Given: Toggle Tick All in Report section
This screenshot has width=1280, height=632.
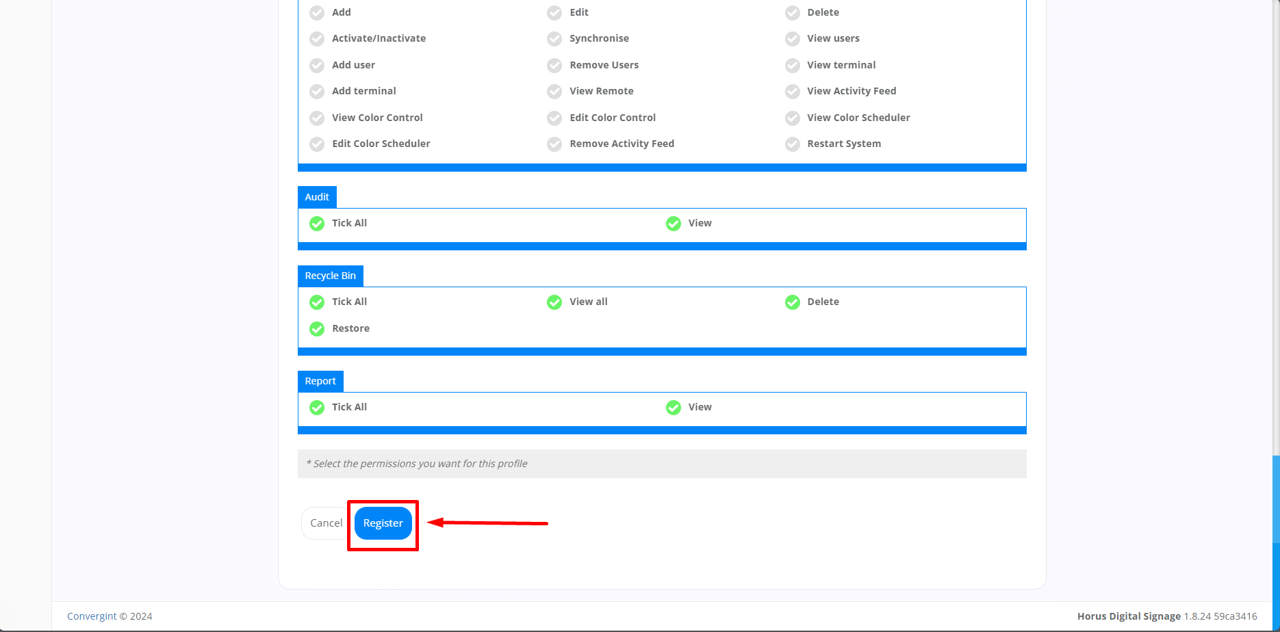Looking at the screenshot, I should coord(317,408).
